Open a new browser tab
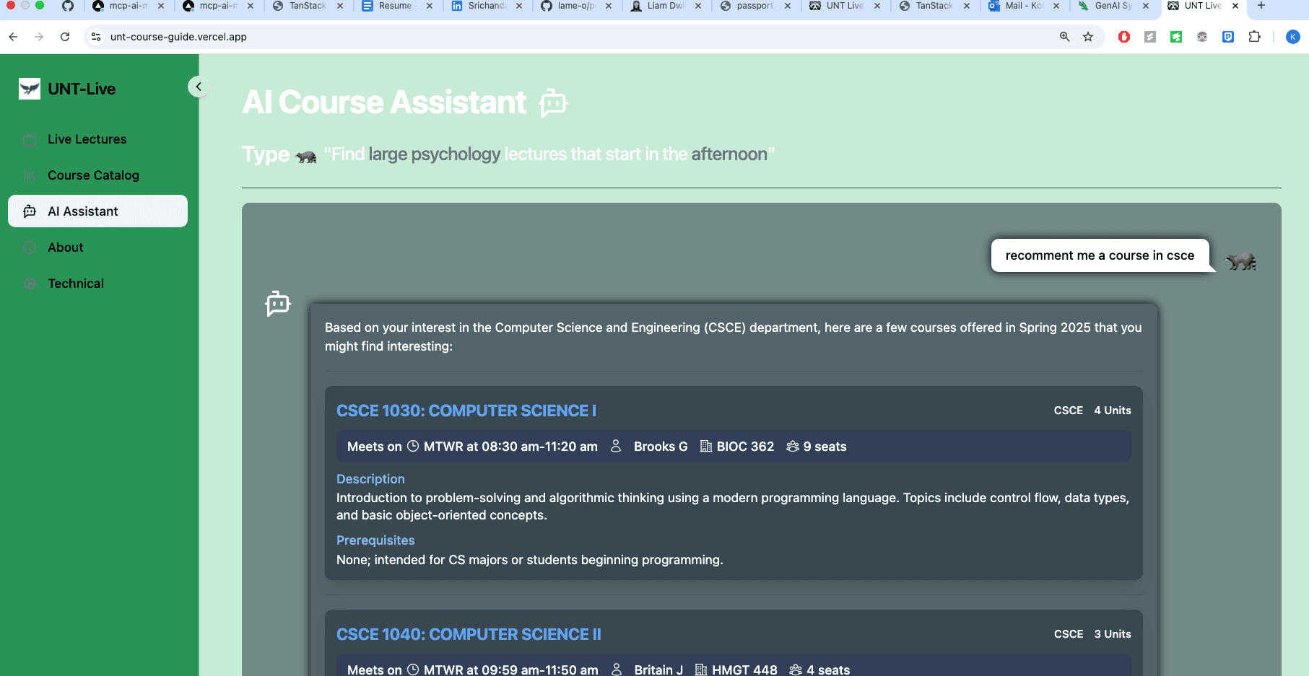Image resolution: width=1309 pixels, height=676 pixels. (1261, 6)
